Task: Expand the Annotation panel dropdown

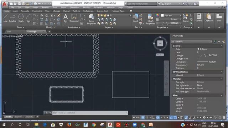Action: point(74,27)
